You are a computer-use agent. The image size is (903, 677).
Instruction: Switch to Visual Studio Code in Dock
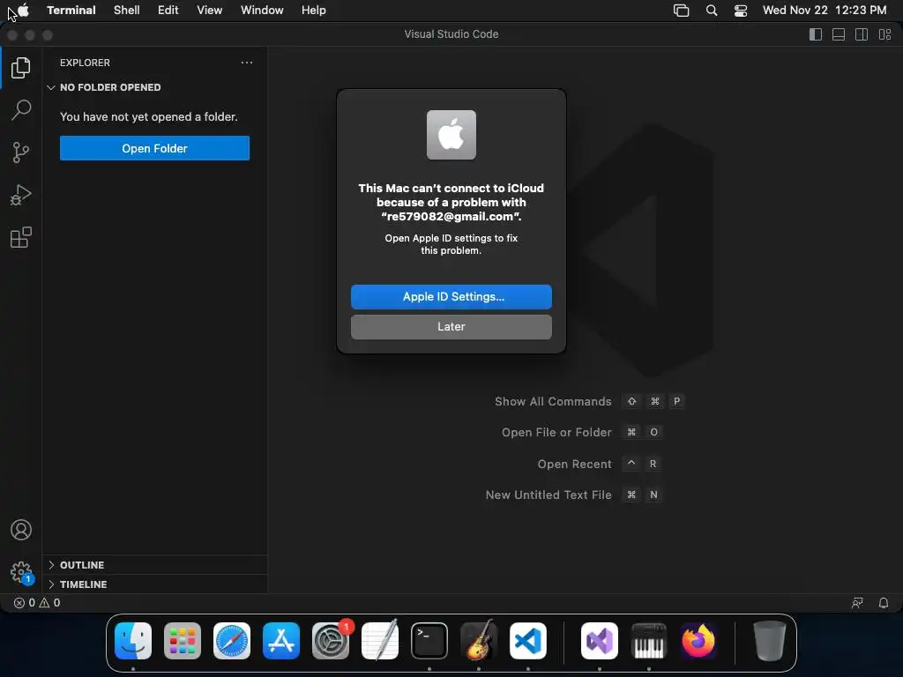pos(528,641)
